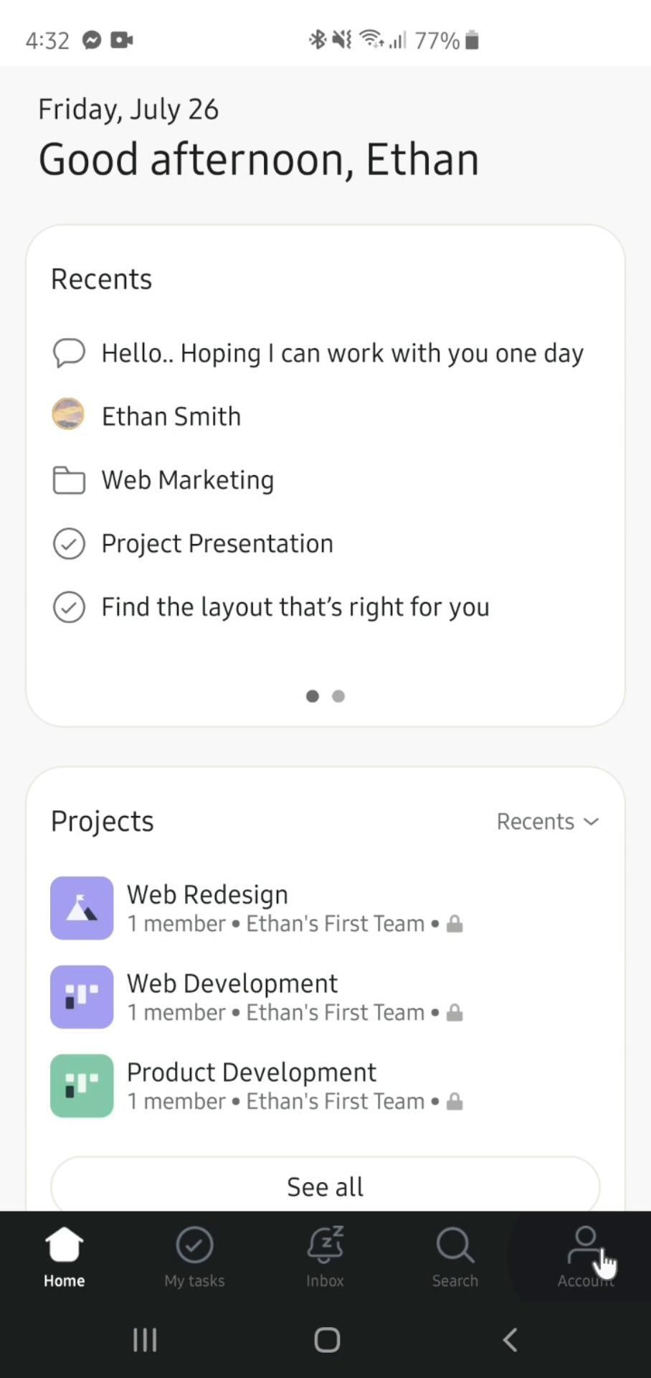651x1378 pixels.
Task: Switch to second Recents page dot
Action: [x=338, y=696]
